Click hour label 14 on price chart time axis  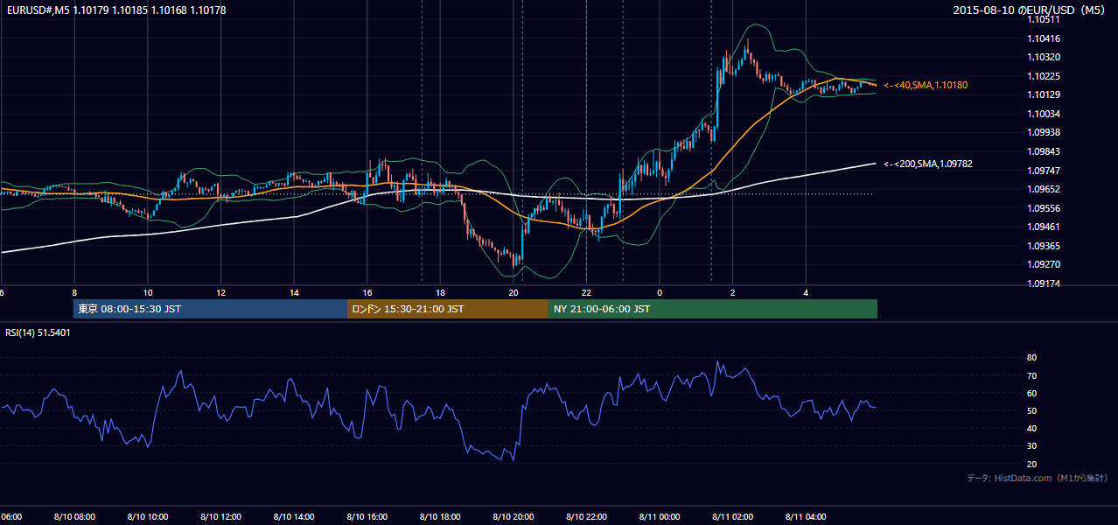294,293
